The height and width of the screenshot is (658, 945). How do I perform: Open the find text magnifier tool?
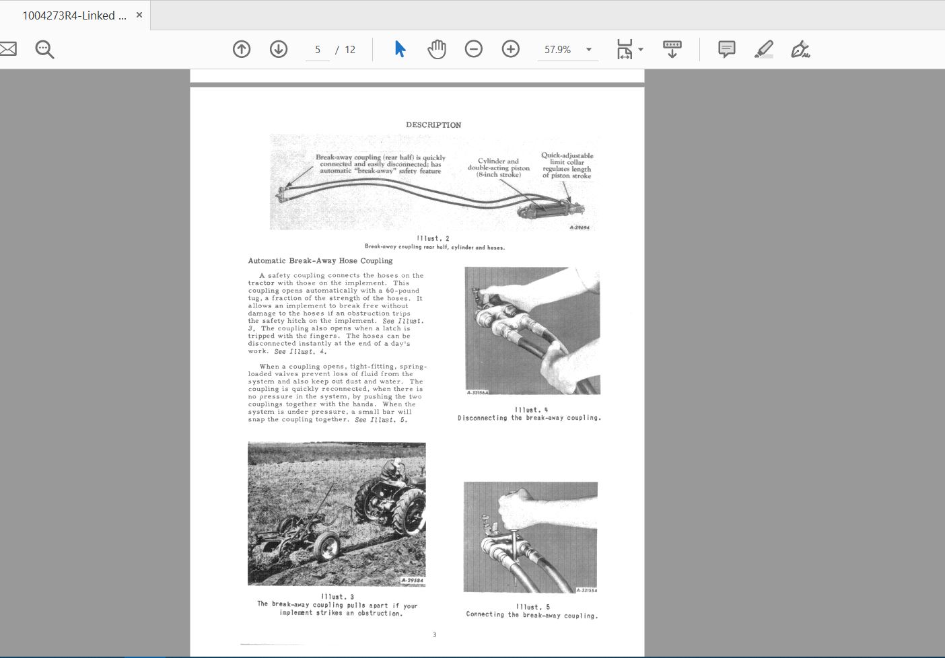[x=44, y=49]
